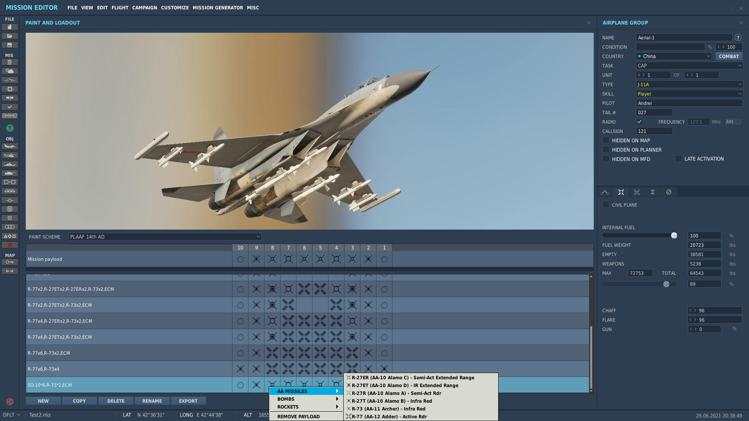Enable the HIDDEN ON MAP checkbox
The height and width of the screenshot is (421, 749).
(x=606, y=140)
